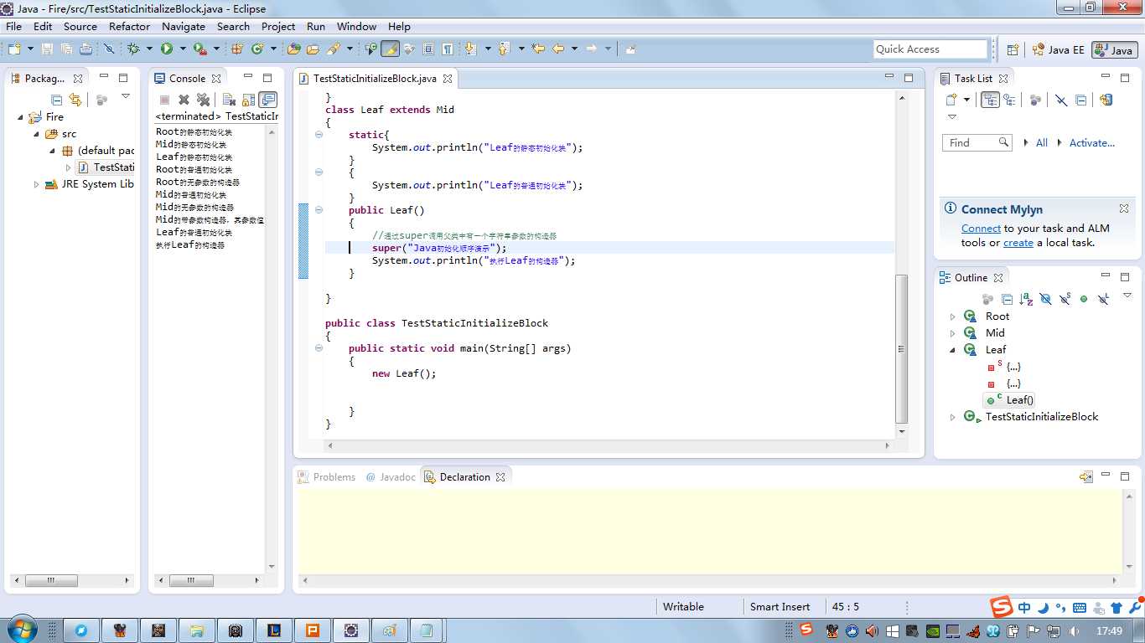This screenshot has height=643, width=1145.
Task: Close the Connect Mylyn notification
Action: [x=1124, y=208]
